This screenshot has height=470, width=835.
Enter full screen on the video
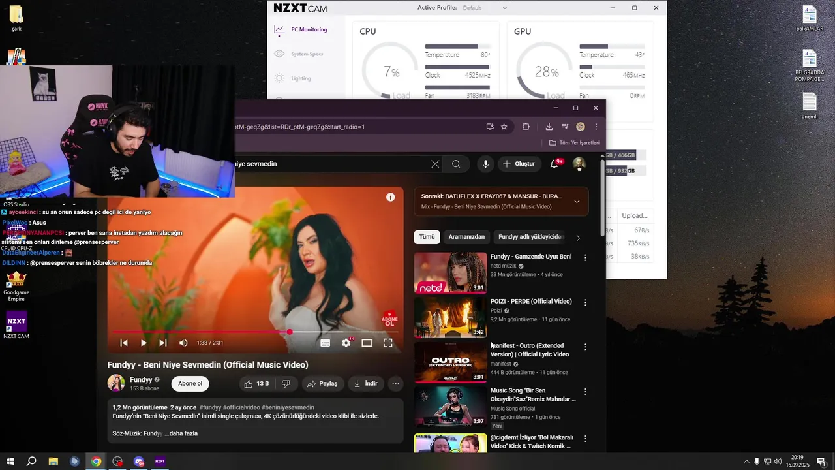click(x=387, y=343)
